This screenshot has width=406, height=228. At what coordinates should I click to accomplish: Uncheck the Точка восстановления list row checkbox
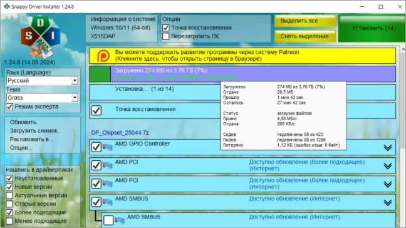pyautogui.click(x=96, y=110)
